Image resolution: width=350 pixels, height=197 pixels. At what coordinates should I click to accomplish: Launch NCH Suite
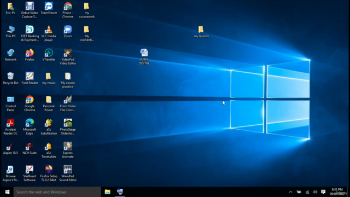click(30, 148)
